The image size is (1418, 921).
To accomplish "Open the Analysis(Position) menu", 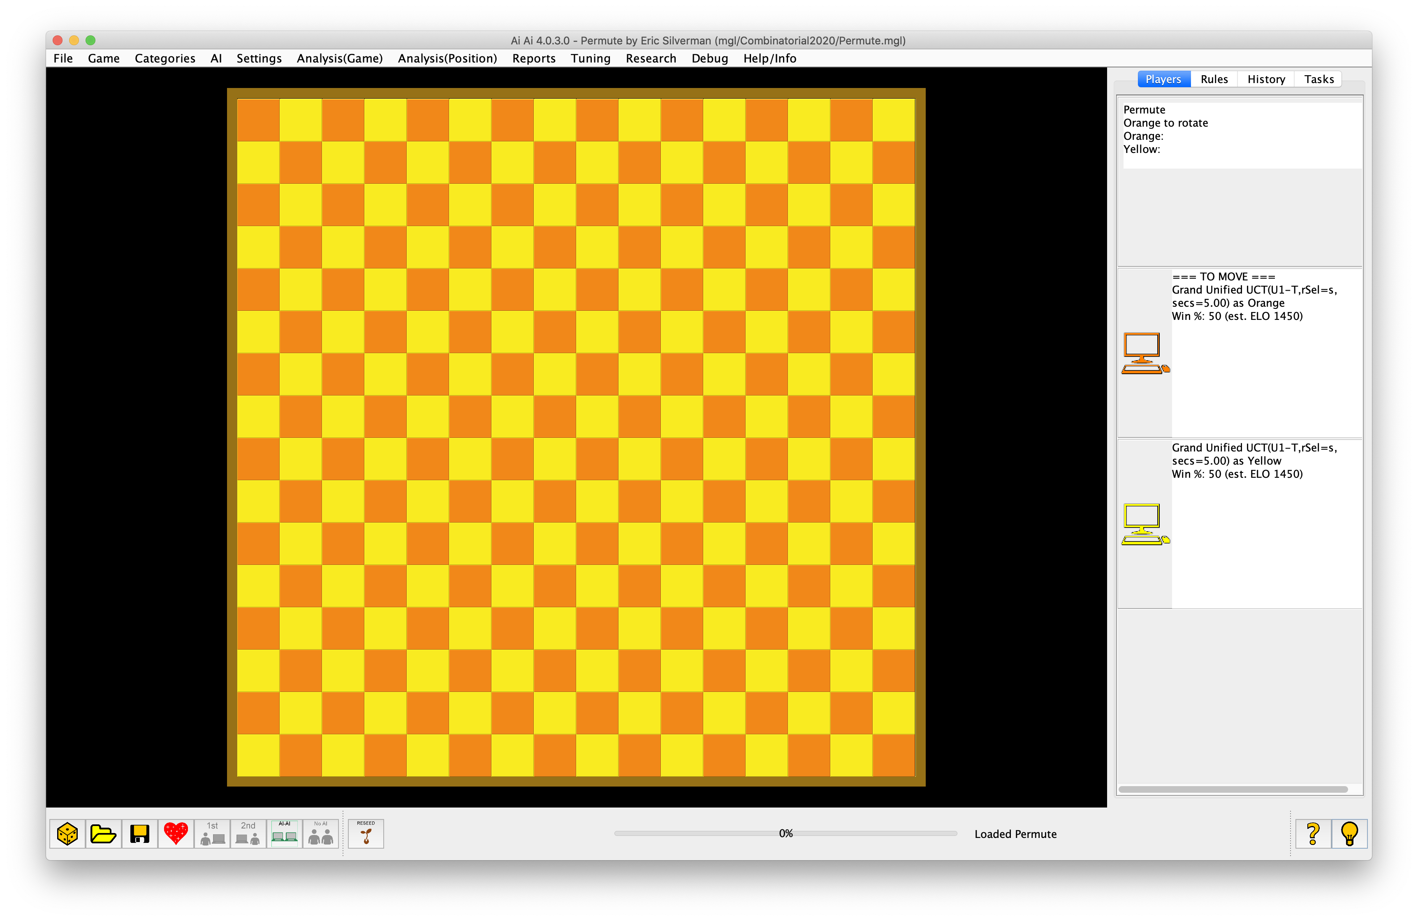I will [x=447, y=58].
